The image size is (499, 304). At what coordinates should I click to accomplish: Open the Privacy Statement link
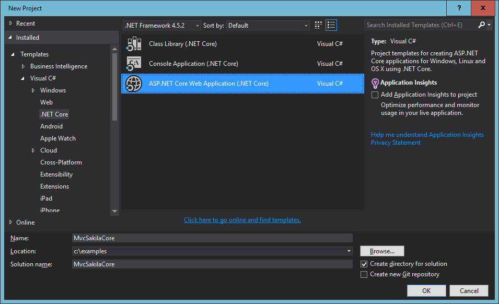[396, 143]
